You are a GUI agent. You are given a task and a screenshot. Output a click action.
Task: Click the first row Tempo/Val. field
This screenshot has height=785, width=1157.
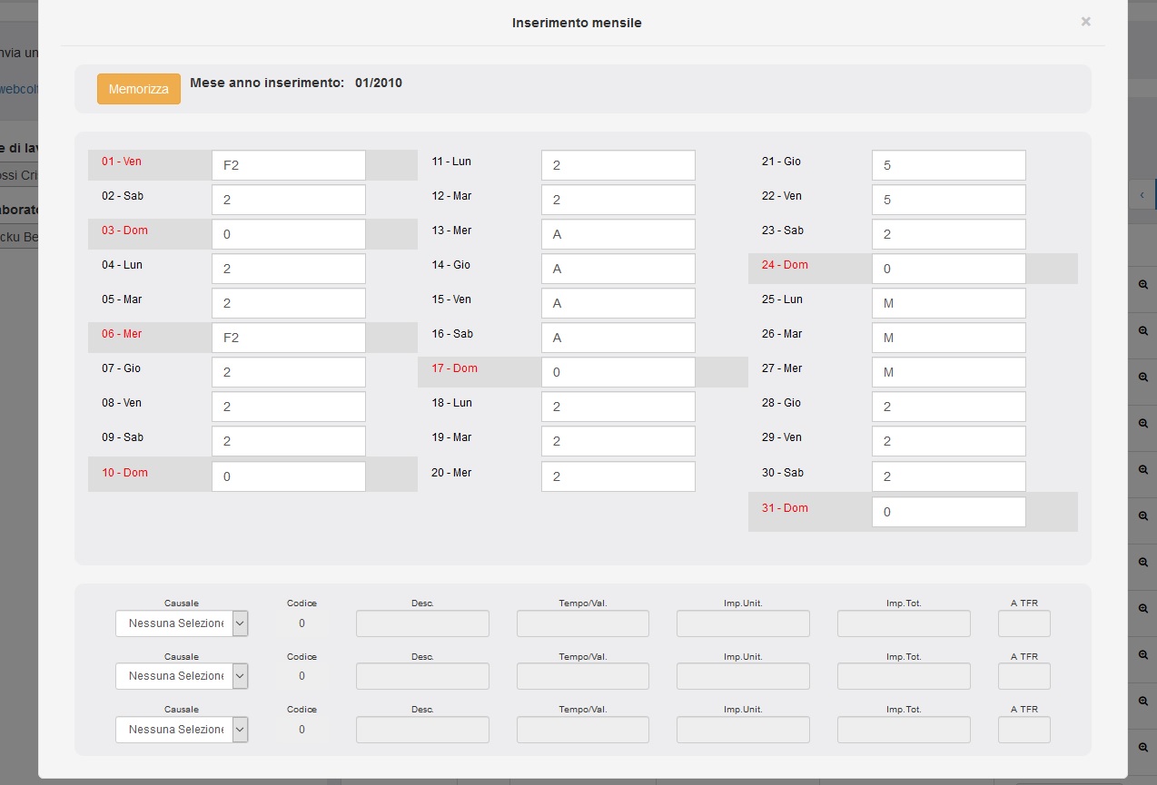(x=583, y=623)
